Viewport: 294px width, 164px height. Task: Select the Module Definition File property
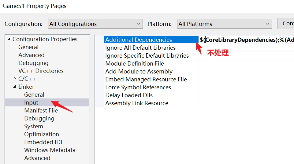click(x=135, y=63)
